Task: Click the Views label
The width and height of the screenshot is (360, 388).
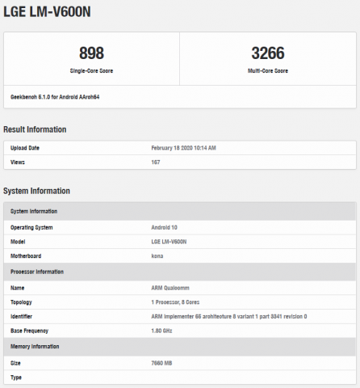Action: pos(18,162)
